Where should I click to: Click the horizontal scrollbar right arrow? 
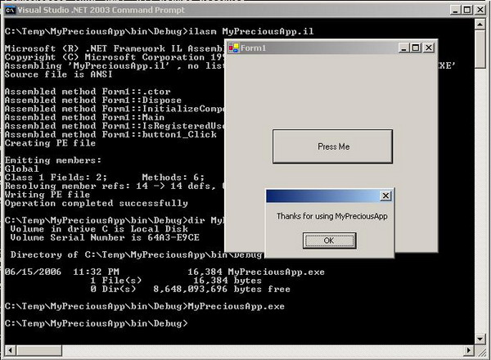[468, 350]
